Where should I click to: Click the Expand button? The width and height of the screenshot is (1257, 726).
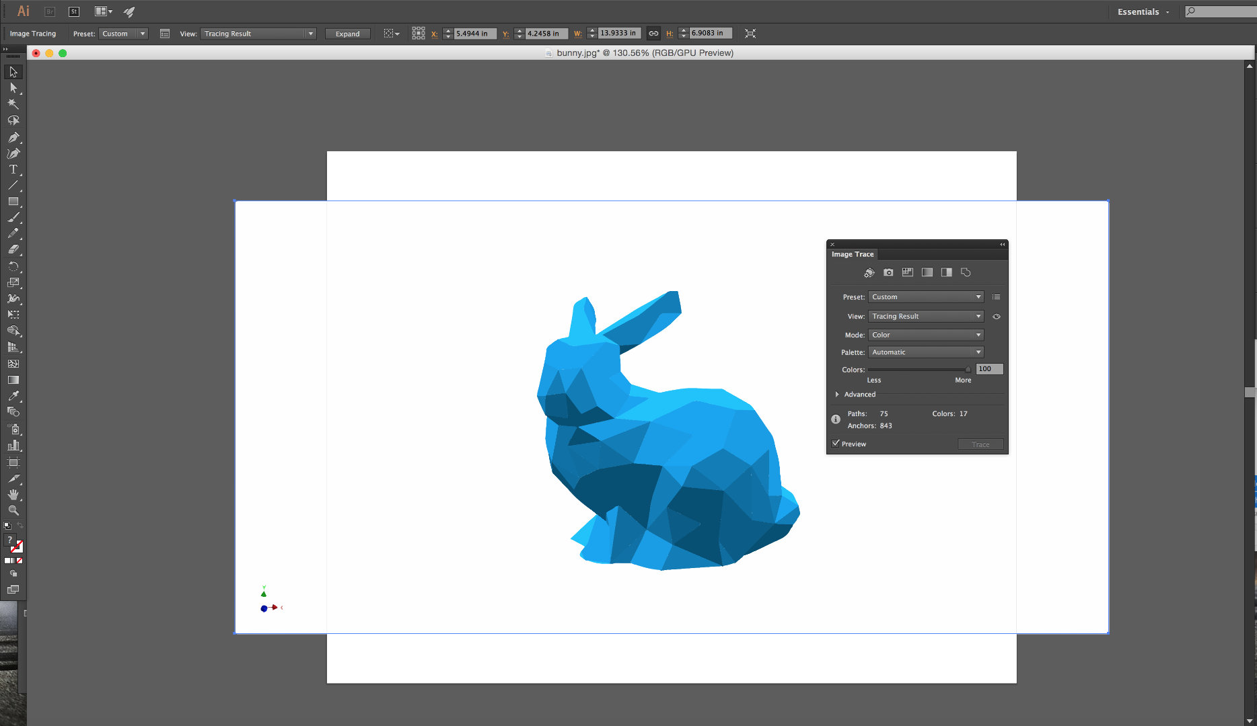347,33
